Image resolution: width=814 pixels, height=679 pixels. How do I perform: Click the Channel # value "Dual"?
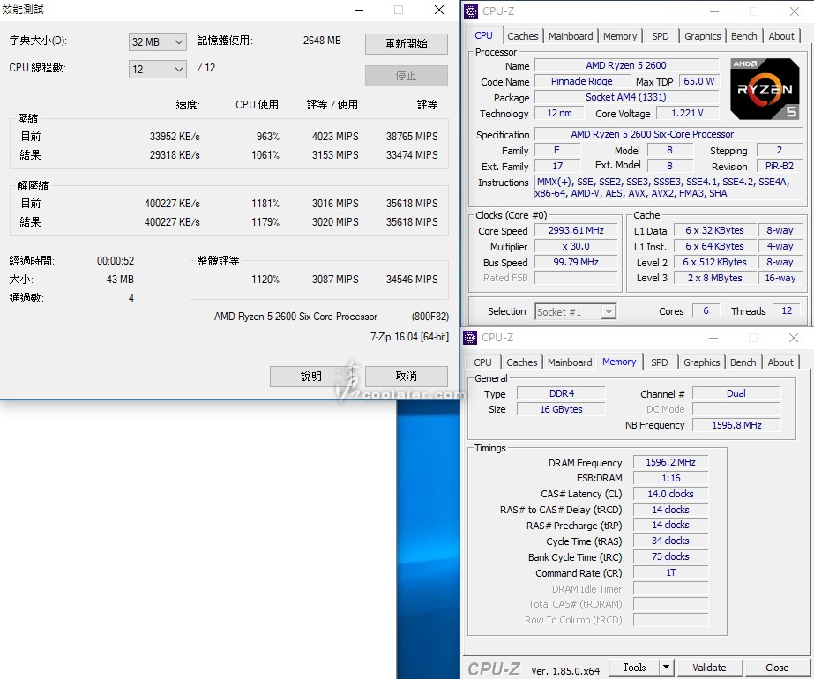point(736,393)
